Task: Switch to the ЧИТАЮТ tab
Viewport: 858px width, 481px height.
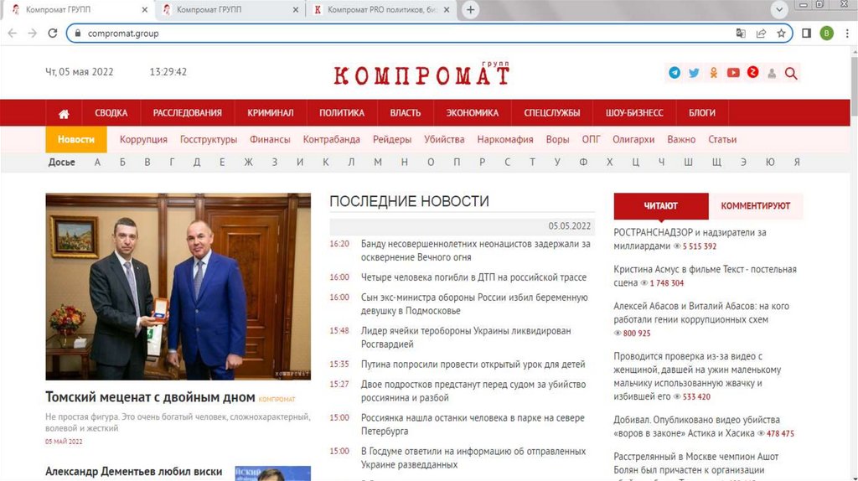Action: click(x=660, y=206)
